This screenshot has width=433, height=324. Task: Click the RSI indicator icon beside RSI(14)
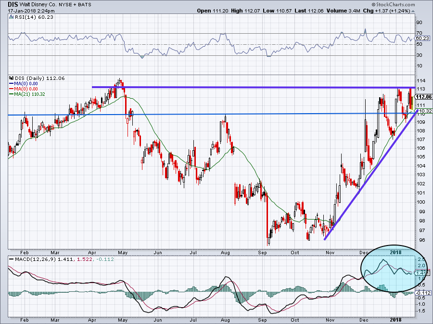tap(11, 17)
